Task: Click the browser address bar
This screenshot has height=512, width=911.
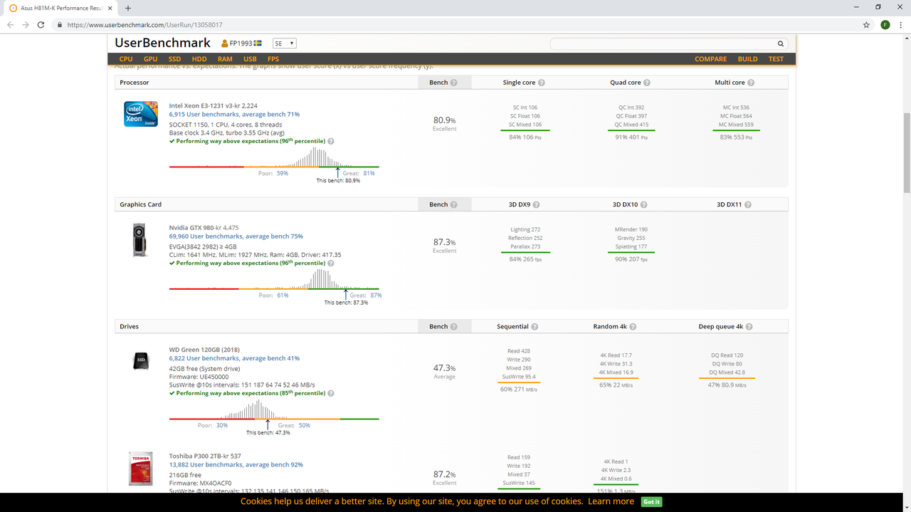Action: tap(455, 24)
